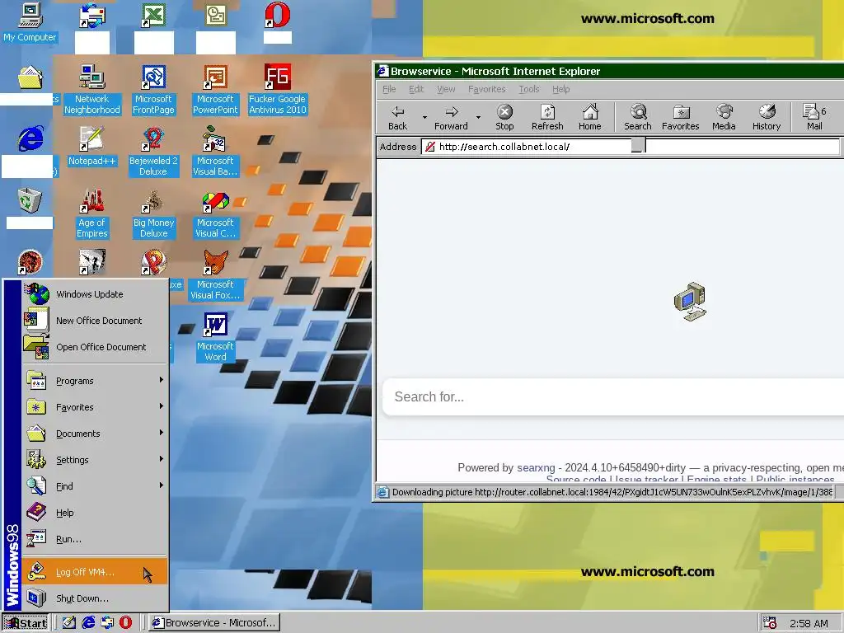Choose Windows Update in the Start menu
This screenshot has height=633, width=844.
point(95,294)
